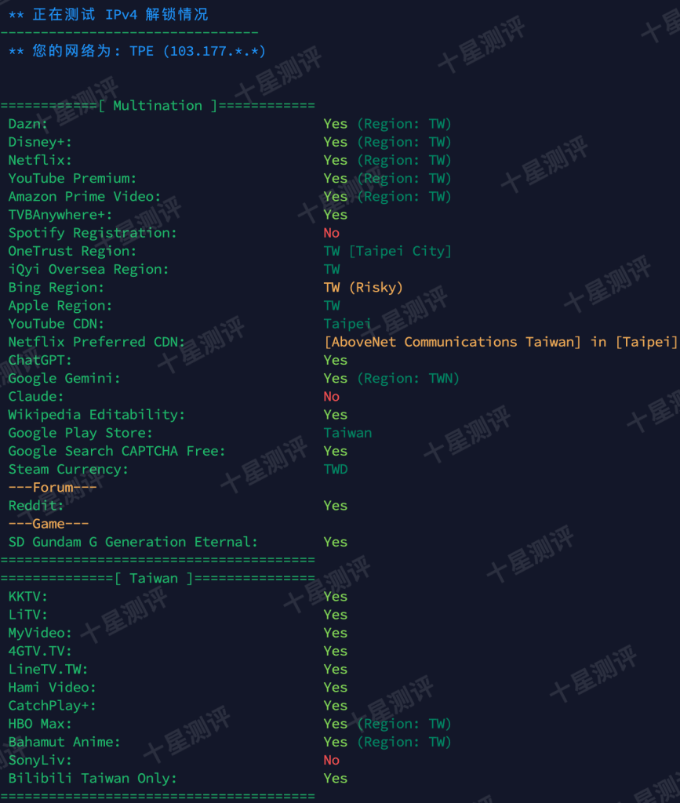The height and width of the screenshot is (803, 680).
Task: Click the red 'No' in the Claude row
Action: tap(332, 396)
